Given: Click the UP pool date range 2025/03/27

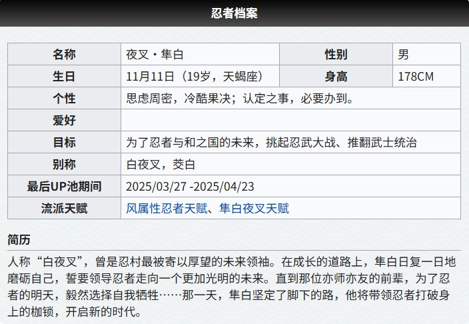Looking at the screenshot, I should click(190, 187).
